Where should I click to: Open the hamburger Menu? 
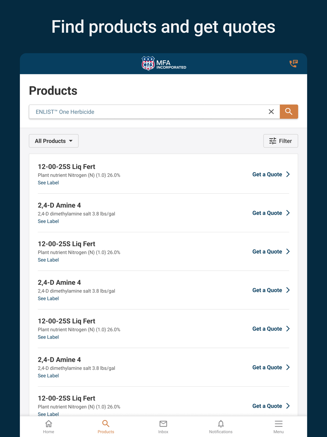[x=279, y=427]
